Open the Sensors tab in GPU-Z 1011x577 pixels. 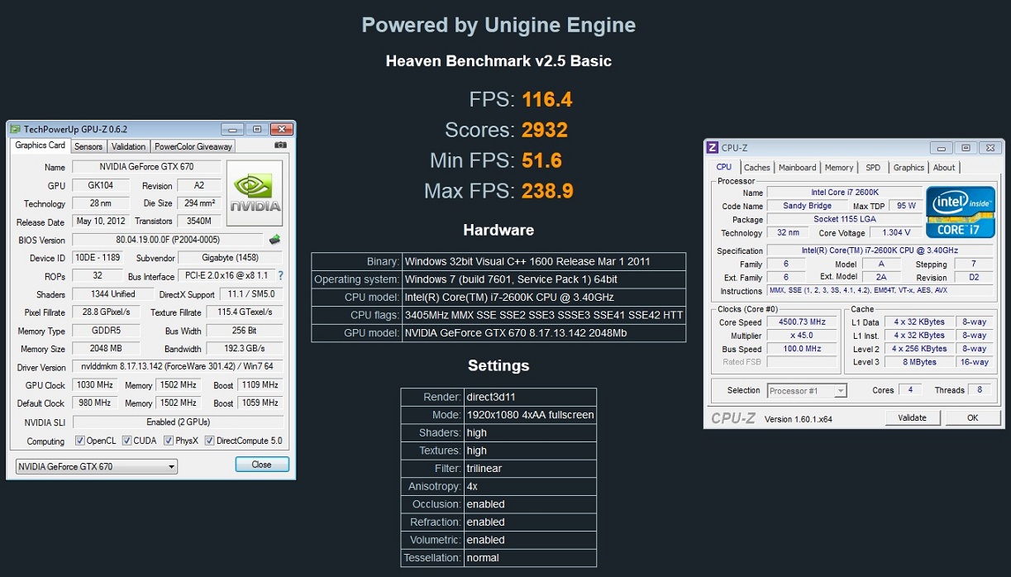point(88,146)
